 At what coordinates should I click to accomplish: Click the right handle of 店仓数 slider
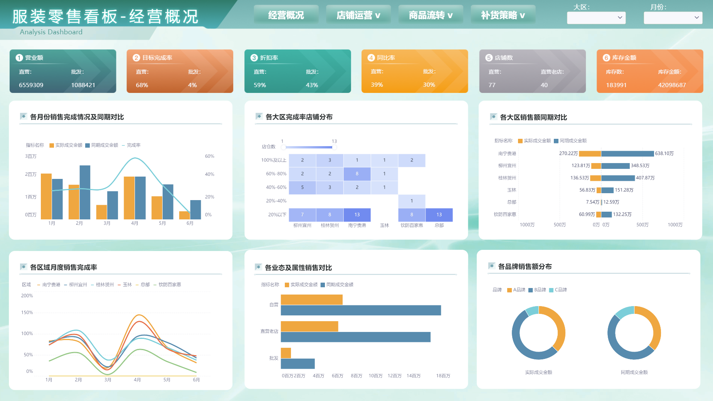click(335, 147)
